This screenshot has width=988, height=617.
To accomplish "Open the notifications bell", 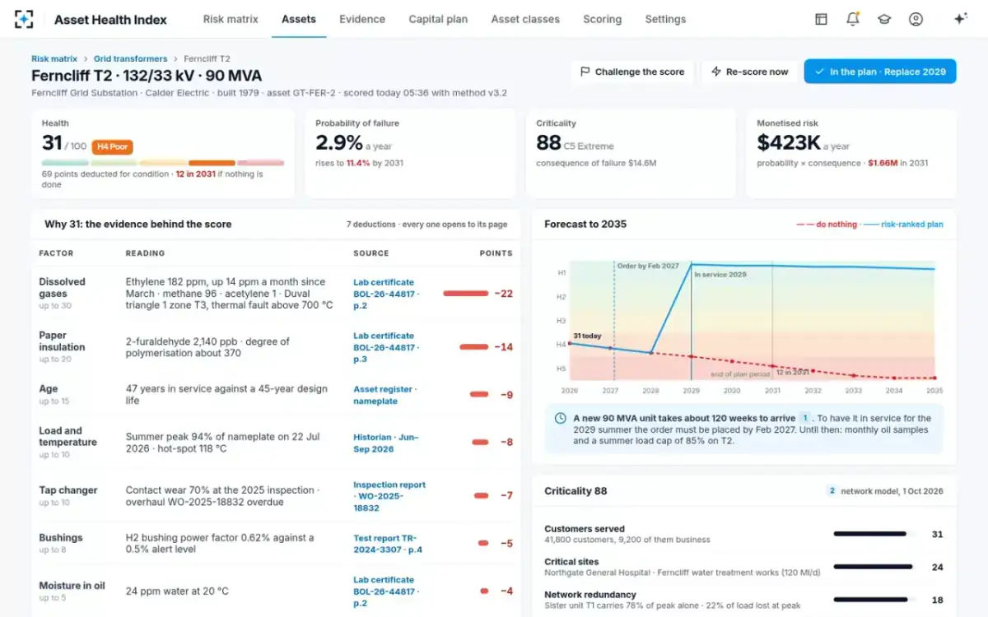I will pos(853,19).
